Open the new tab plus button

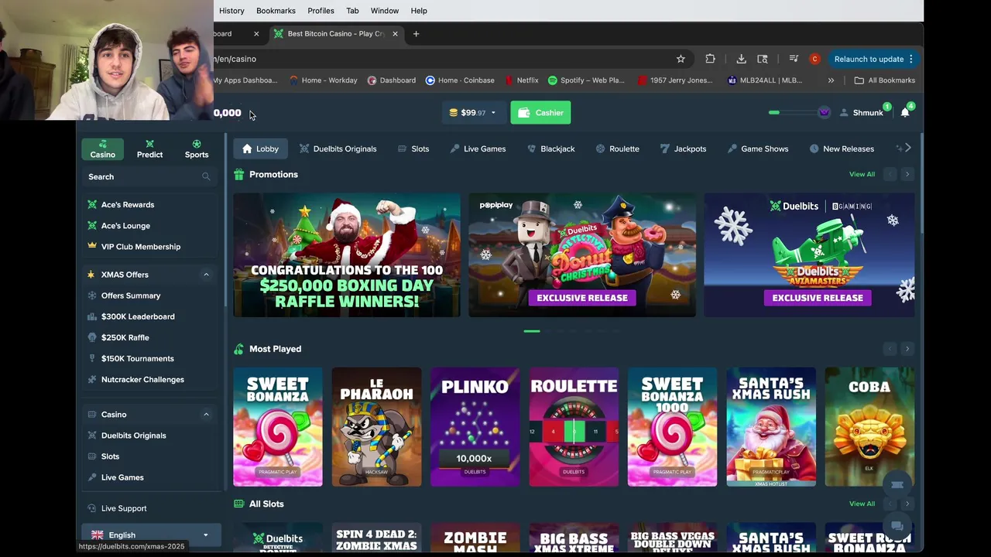pos(416,33)
